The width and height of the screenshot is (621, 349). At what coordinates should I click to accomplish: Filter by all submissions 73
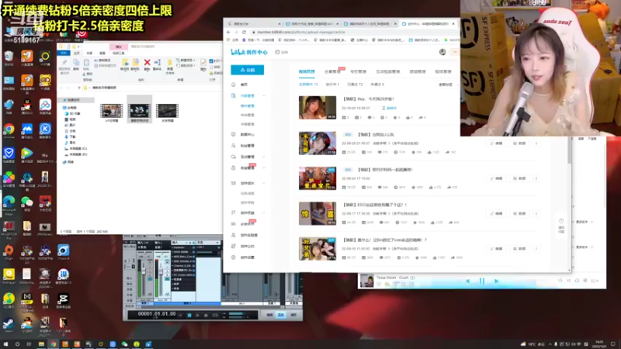(308, 85)
